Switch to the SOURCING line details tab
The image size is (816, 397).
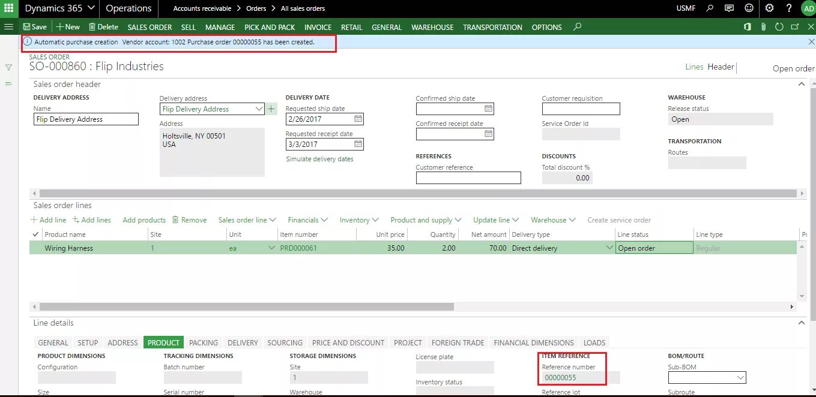pyautogui.click(x=285, y=342)
